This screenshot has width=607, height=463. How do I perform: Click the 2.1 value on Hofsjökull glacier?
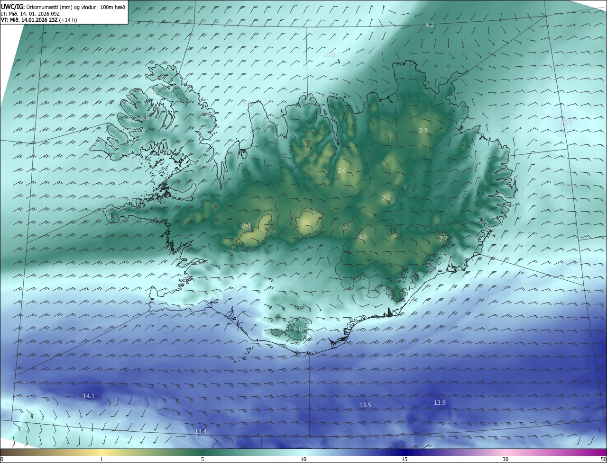tap(306, 223)
